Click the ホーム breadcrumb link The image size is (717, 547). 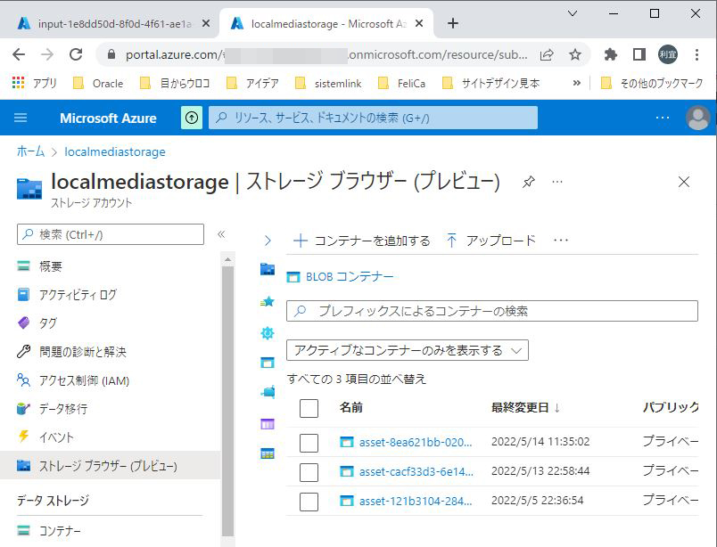click(x=30, y=151)
